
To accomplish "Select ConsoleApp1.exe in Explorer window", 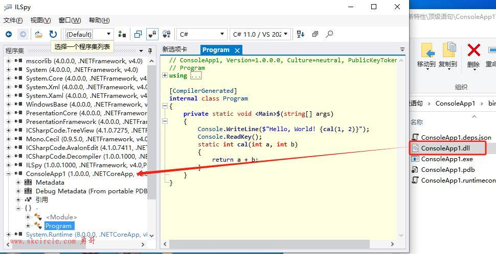I will tap(447, 159).
